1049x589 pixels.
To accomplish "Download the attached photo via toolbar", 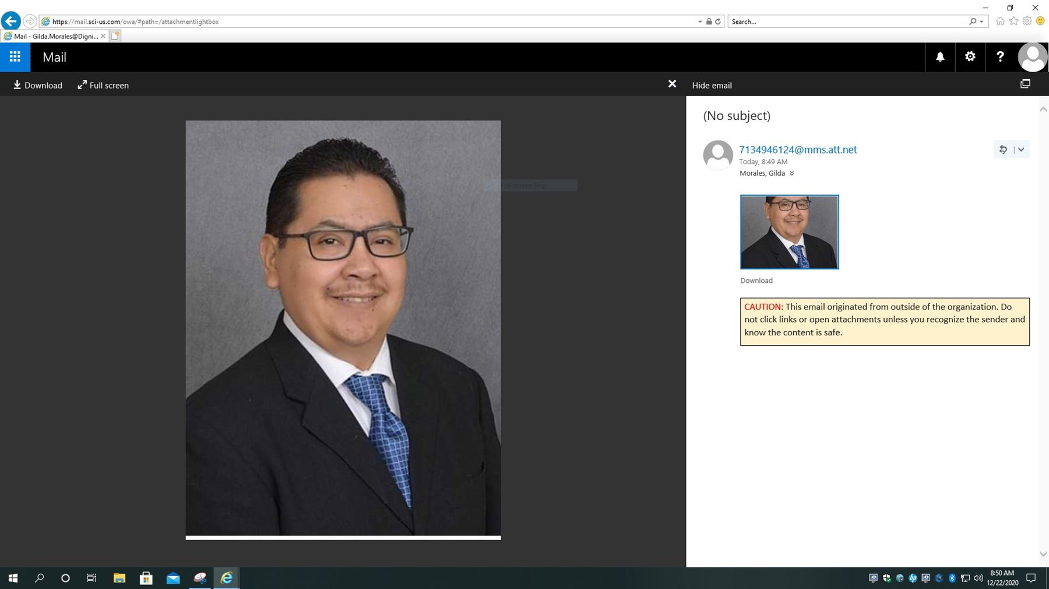I will point(37,85).
